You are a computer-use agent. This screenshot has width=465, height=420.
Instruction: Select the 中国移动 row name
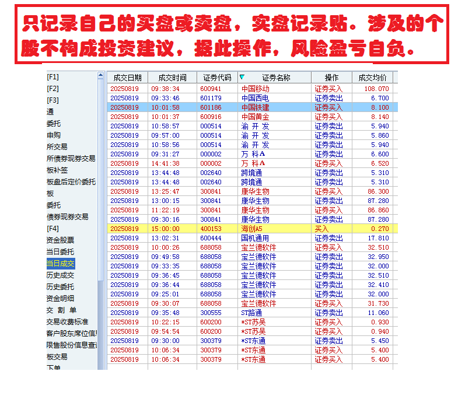point(256,89)
